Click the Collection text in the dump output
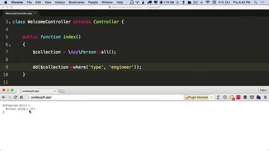Viewport: 269px width, 151px height. (x=10, y=105)
